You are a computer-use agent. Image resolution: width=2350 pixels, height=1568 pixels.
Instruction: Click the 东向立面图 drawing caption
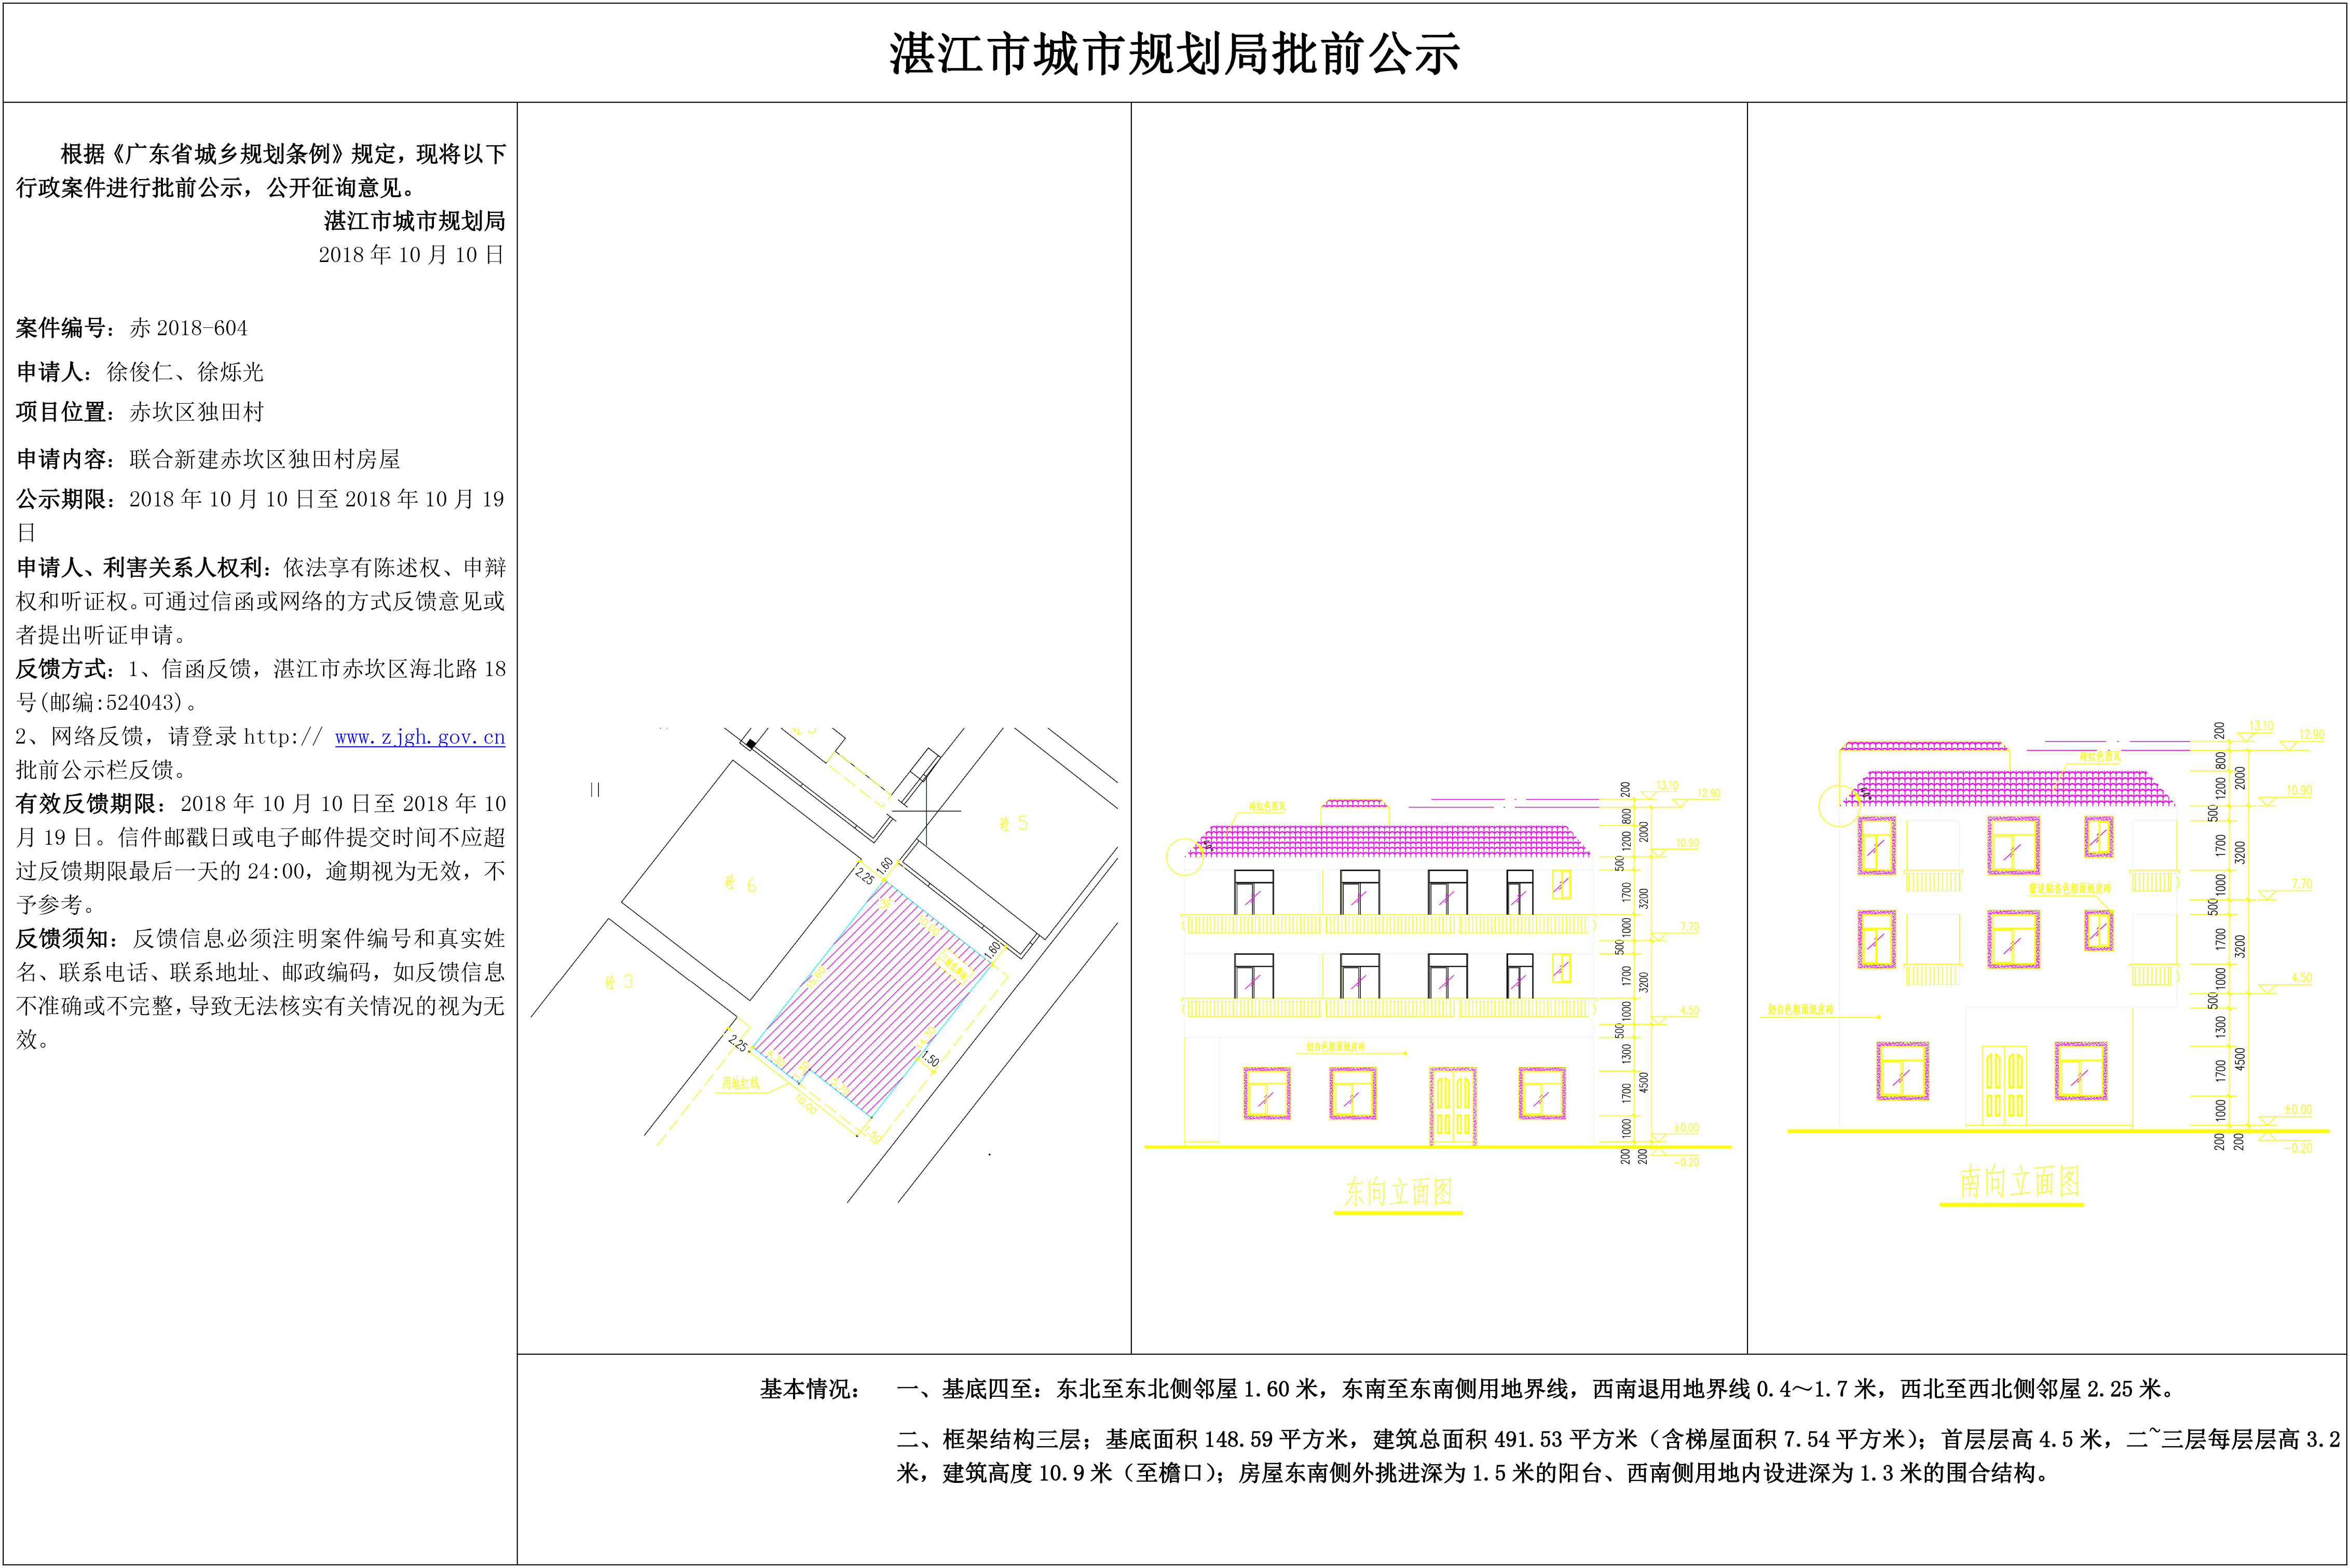[x=1397, y=1191]
